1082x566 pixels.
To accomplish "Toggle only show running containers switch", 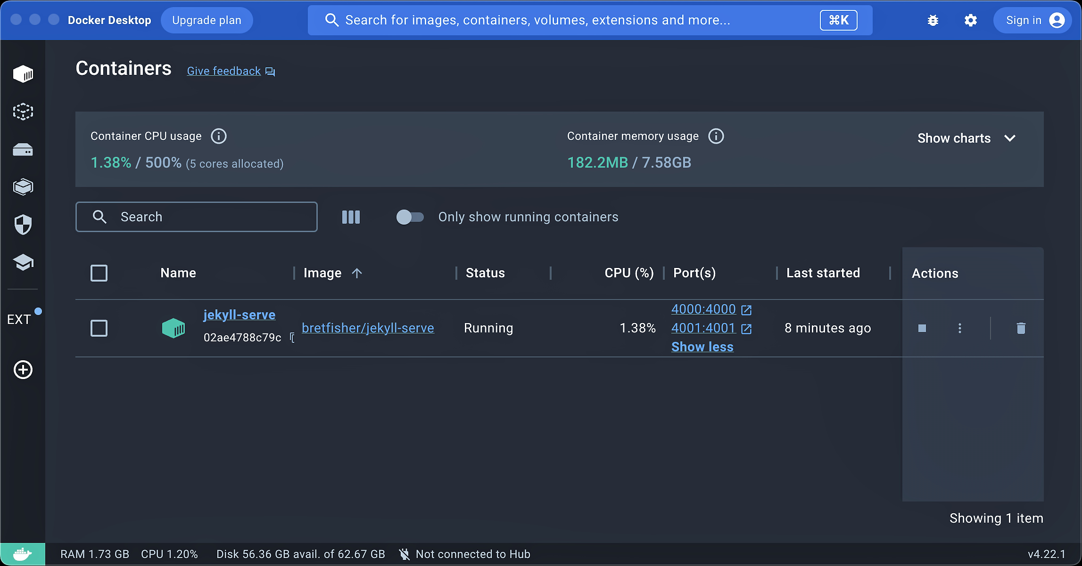I will 410,217.
